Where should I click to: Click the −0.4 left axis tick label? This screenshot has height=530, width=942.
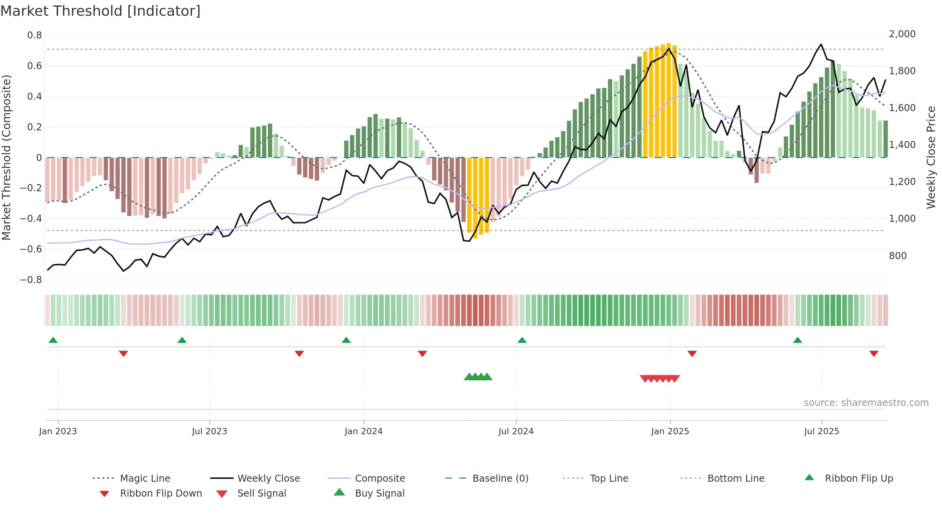(x=31, y=219)
